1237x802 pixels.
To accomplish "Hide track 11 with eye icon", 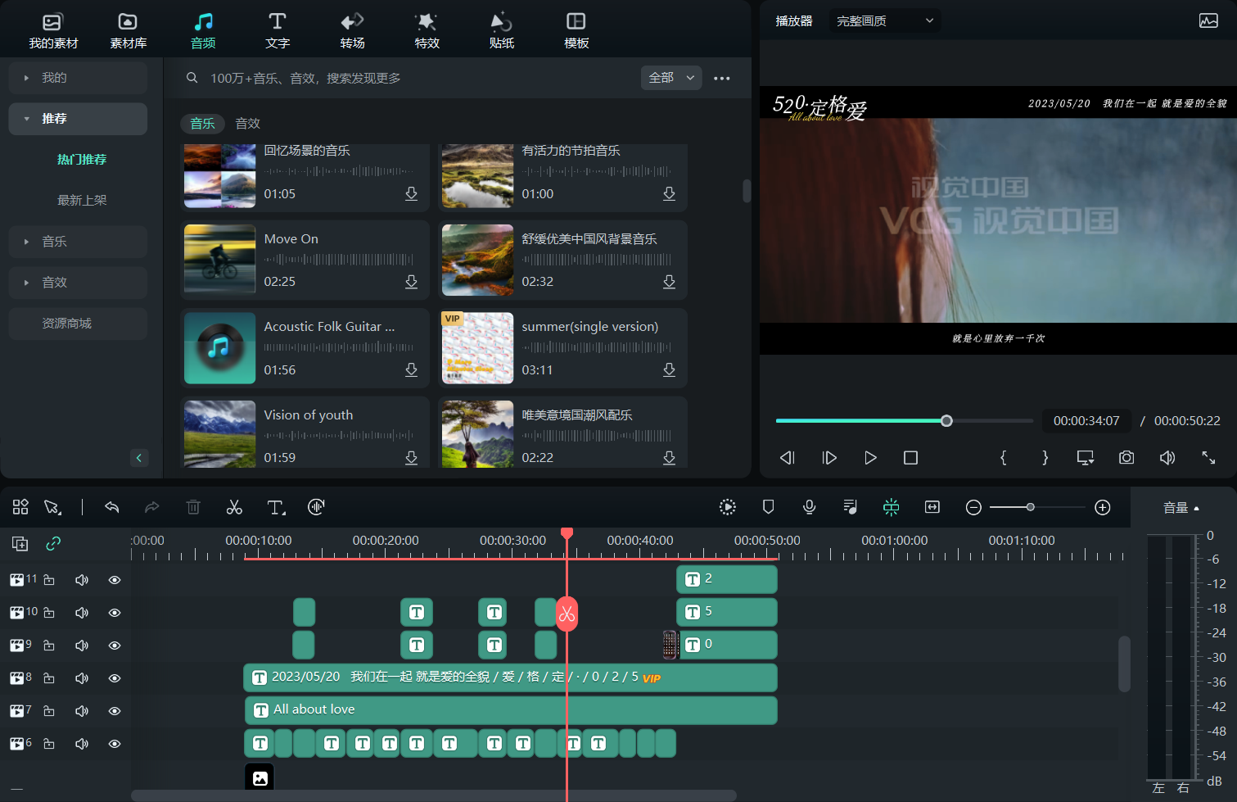I will [115, 580].
